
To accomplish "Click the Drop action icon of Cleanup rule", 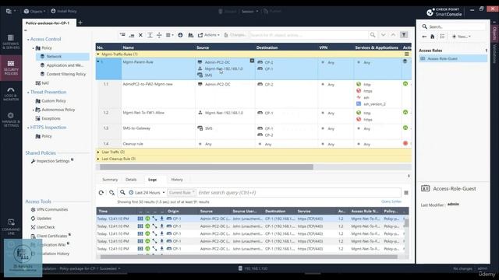I will coord(405,143).
